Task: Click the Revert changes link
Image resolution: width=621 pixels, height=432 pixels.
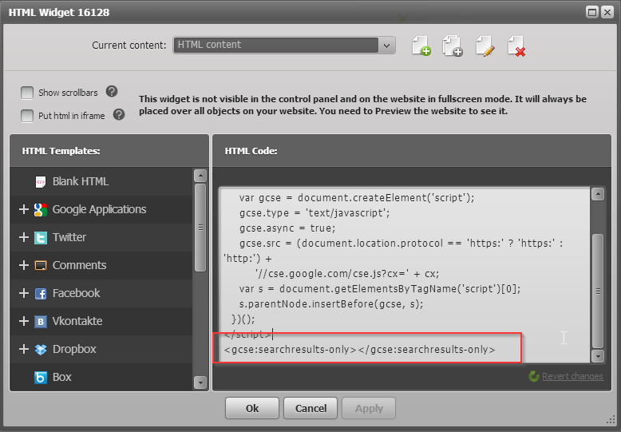Action: pyautogui.click(x=572, y=376)
